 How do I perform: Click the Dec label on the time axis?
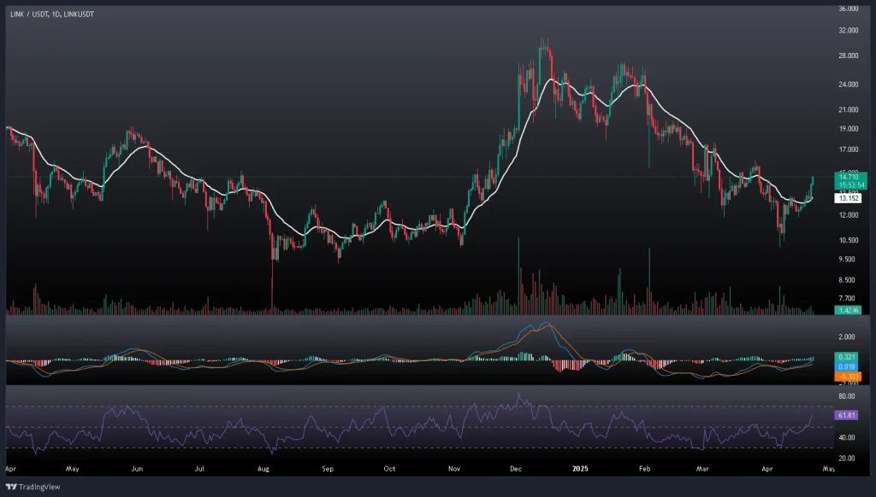[x=517, y=469]
